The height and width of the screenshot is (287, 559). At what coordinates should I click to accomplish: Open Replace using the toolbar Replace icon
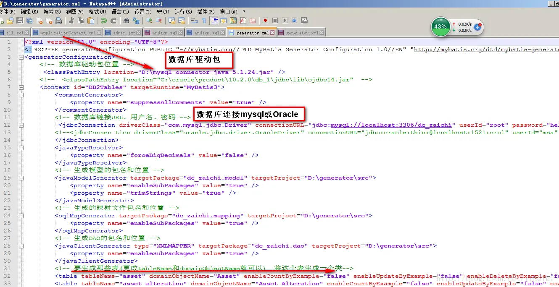136,20
